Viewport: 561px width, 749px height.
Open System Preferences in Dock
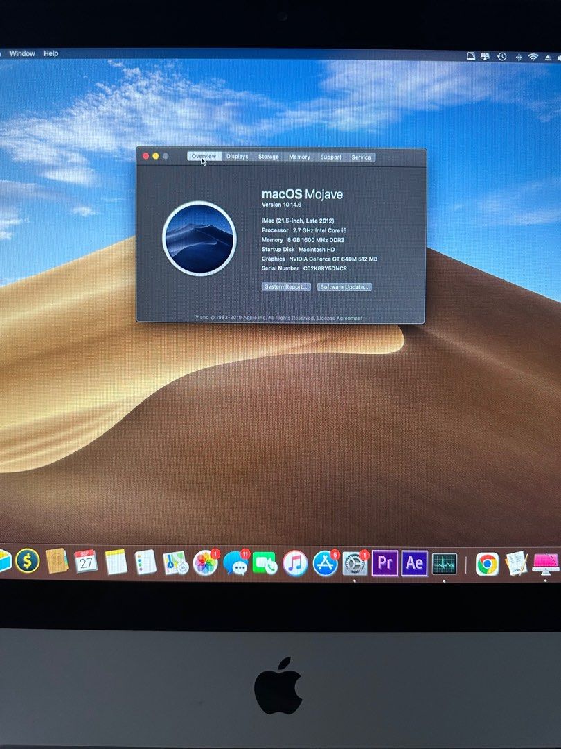pos(355,564)
